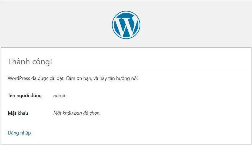
Task: Click the Mật khẩu label
Action: 18,113
